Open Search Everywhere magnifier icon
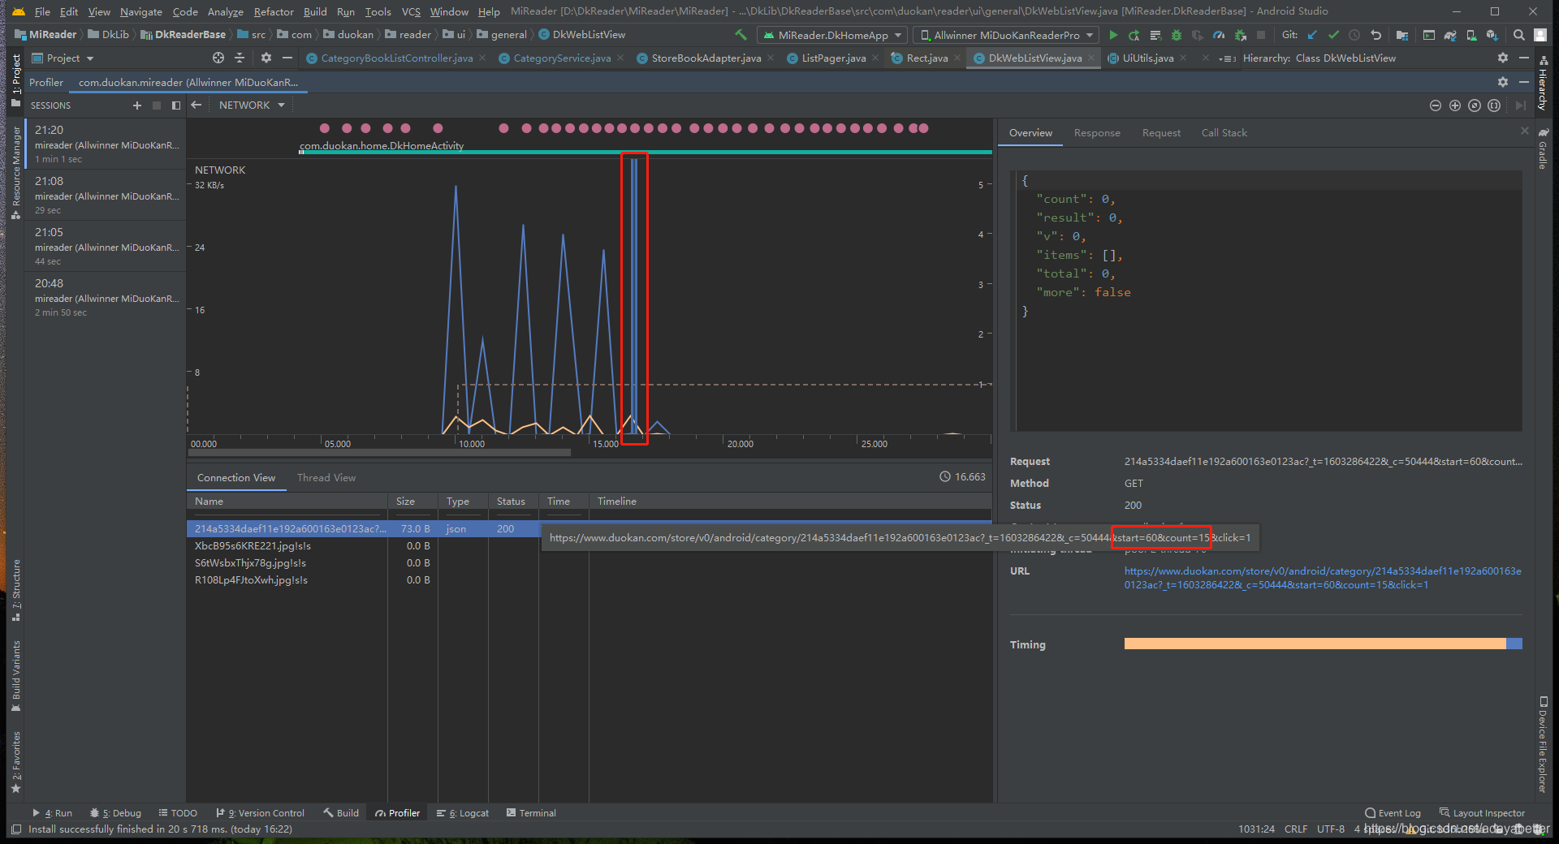 click(1519, 35)
